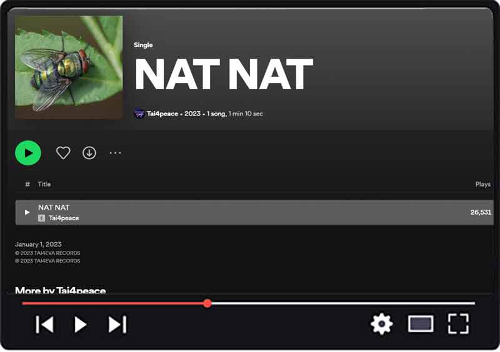Skip to the previous video
The image size is (500, 352).
(x=44, y=325)
